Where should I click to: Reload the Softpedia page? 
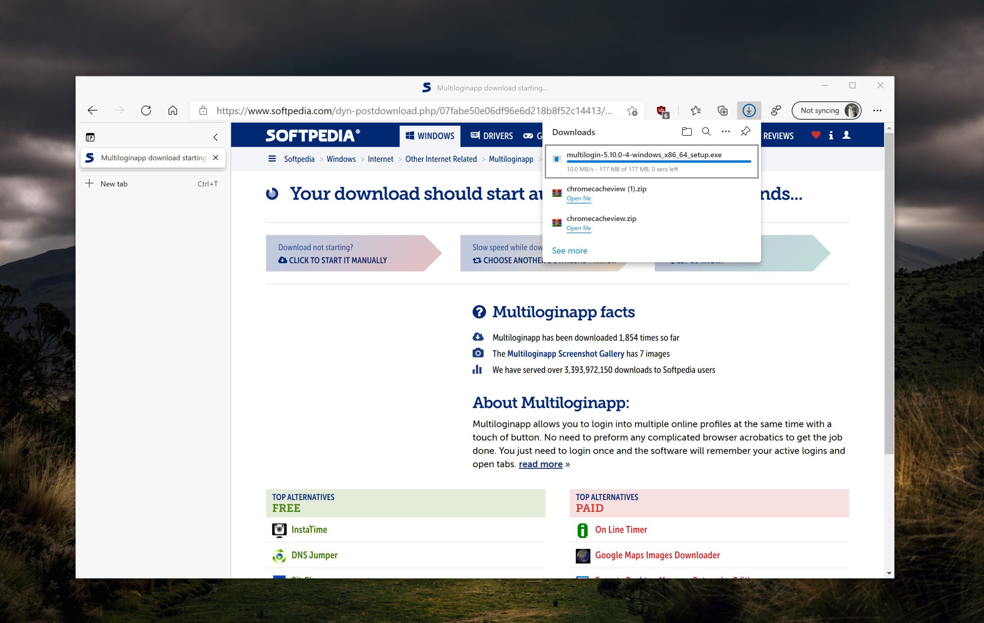pos(146,110)
